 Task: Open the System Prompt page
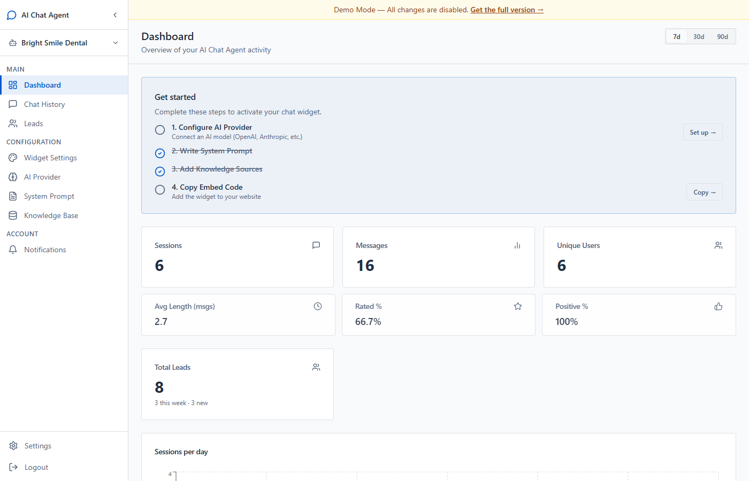click(64, 196)
